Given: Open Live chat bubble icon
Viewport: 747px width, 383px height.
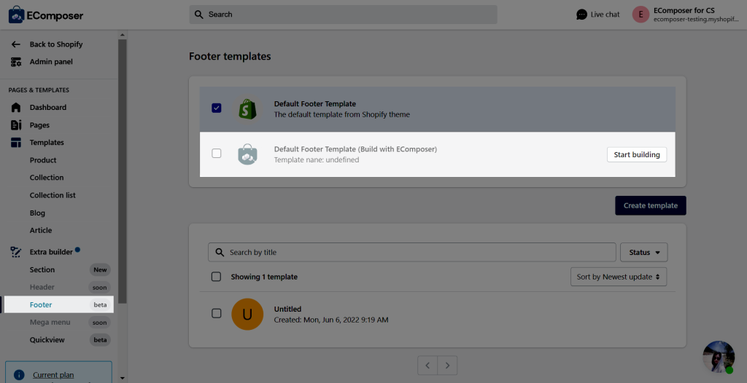Looking at the screenshot, I should point(581,15).
